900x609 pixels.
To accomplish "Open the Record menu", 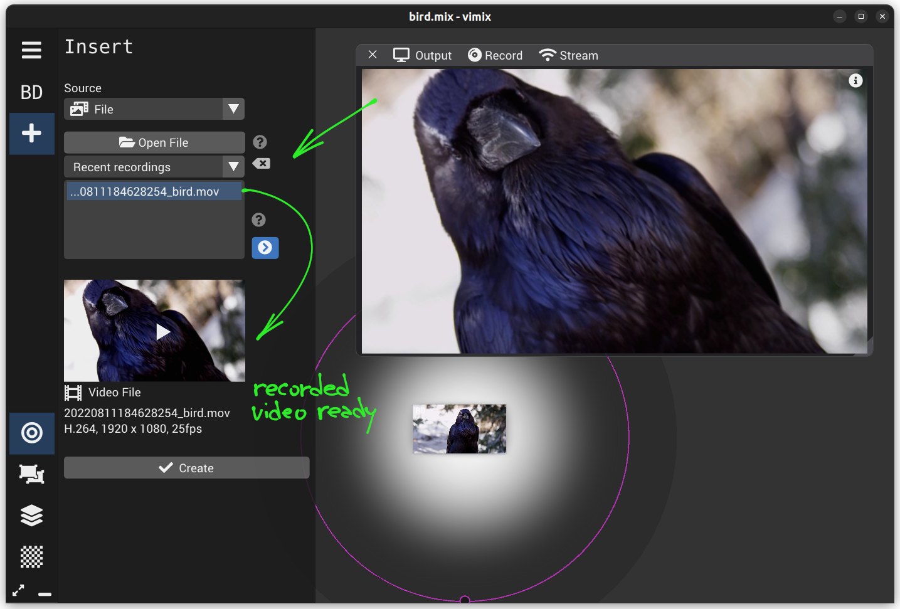I will [495, 55].
